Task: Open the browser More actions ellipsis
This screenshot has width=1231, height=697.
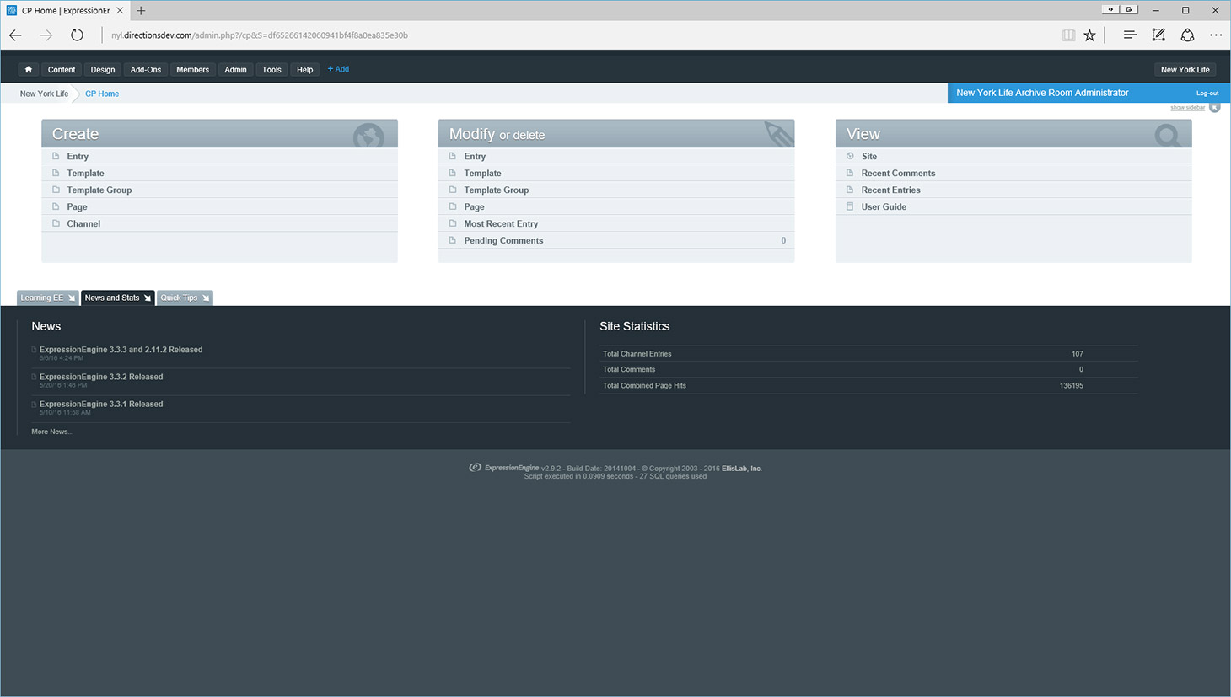Action: (x=1215, y=35)
